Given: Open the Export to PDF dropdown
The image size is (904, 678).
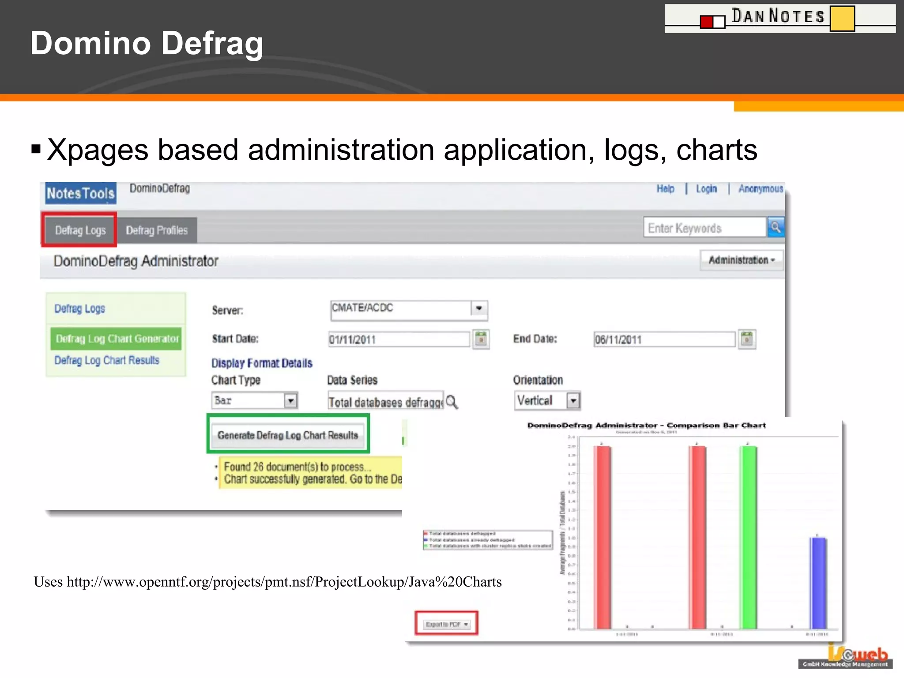Looking at the screenshot, I should [x=446, y=624].
